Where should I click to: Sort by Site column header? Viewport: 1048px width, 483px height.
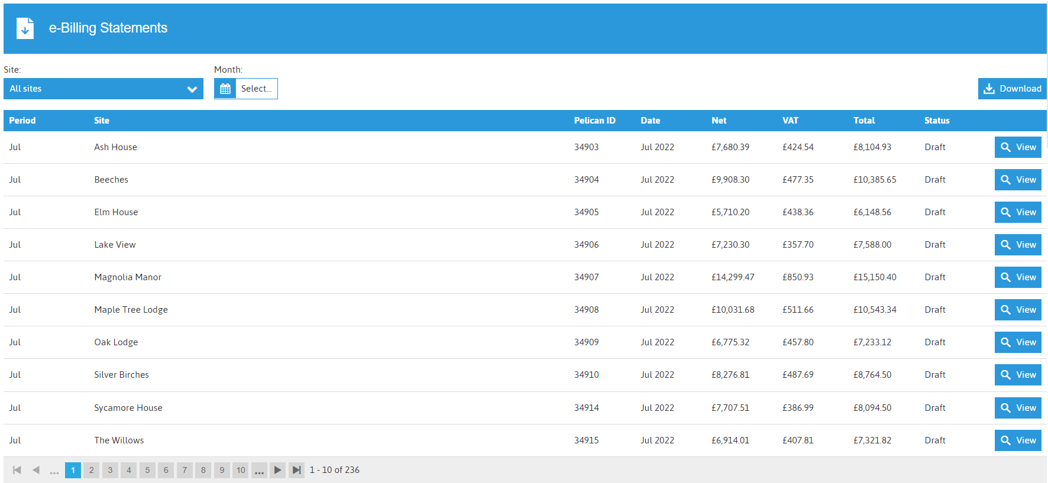[x=102, y=121]
